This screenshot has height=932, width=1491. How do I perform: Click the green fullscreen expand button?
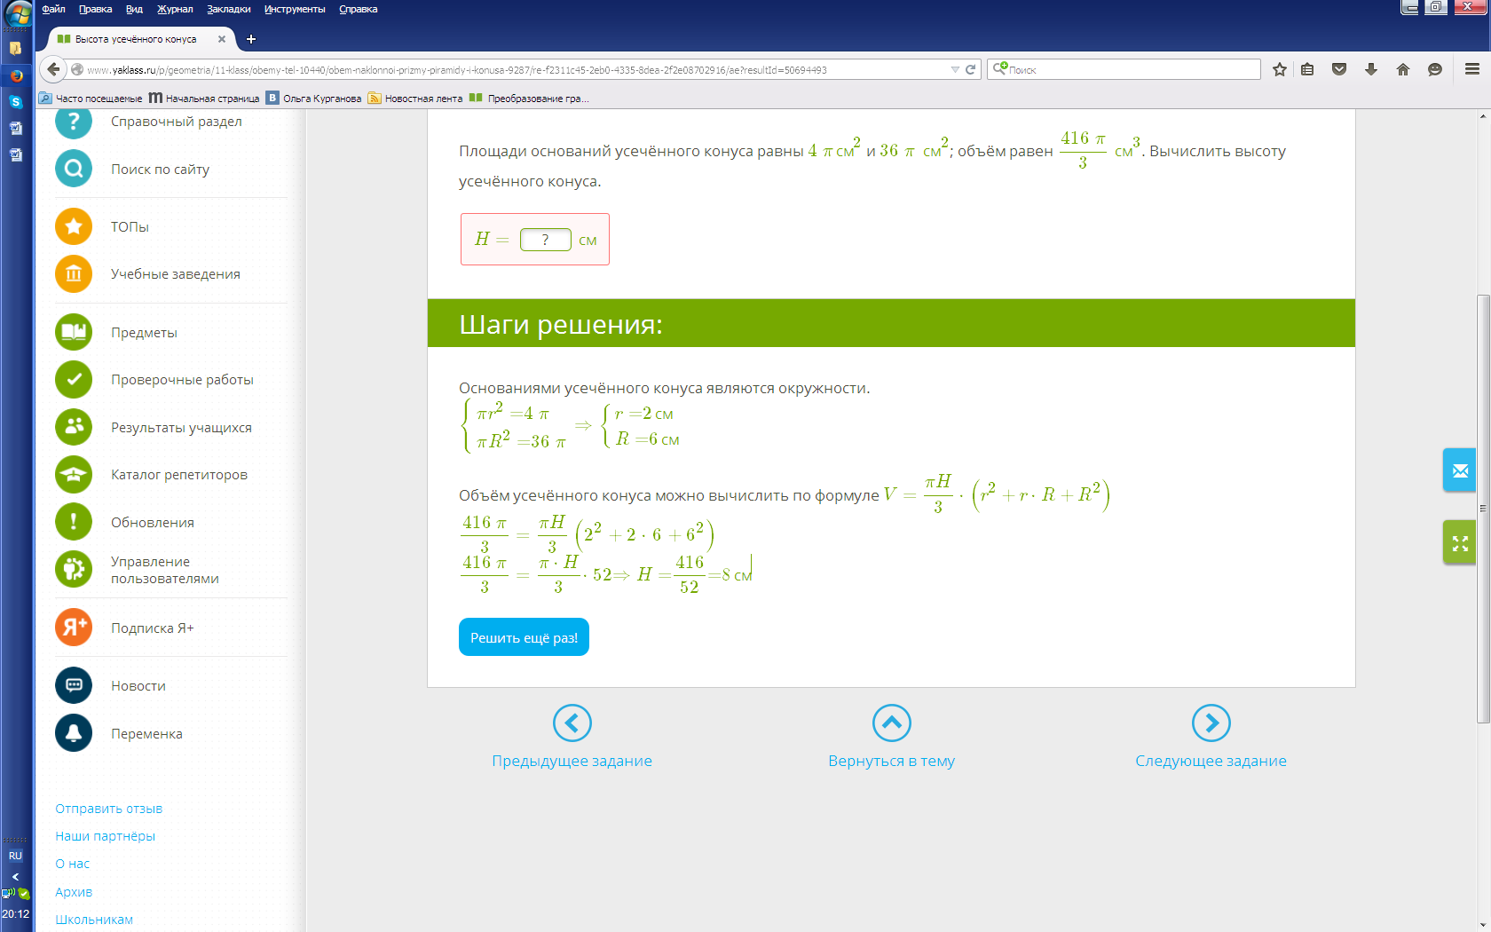coord(1460,542)
